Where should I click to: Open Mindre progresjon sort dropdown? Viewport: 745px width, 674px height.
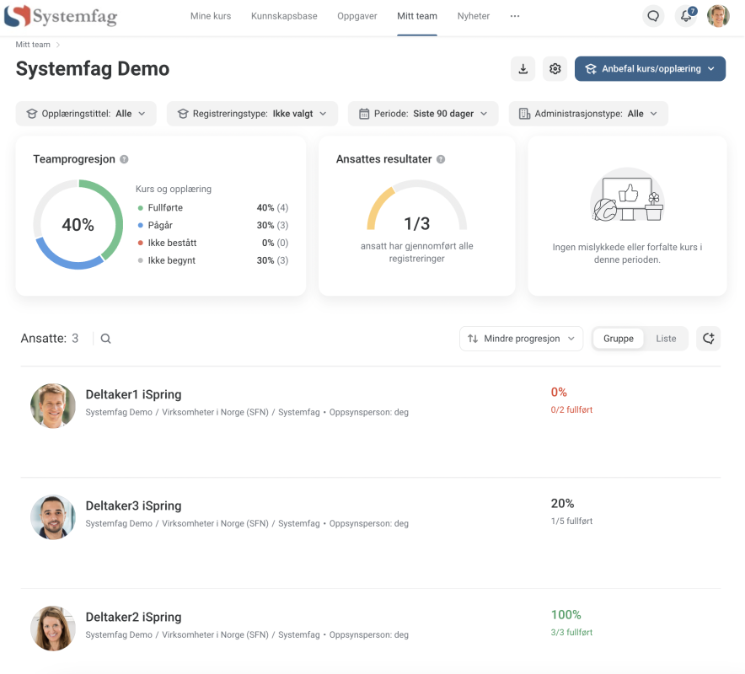coord(521,339)
